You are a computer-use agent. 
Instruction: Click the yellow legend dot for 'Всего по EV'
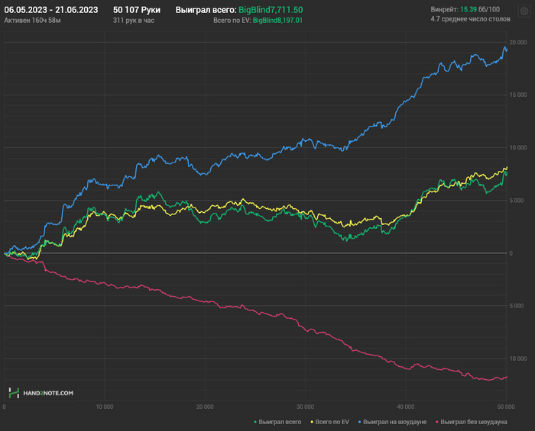312,422
